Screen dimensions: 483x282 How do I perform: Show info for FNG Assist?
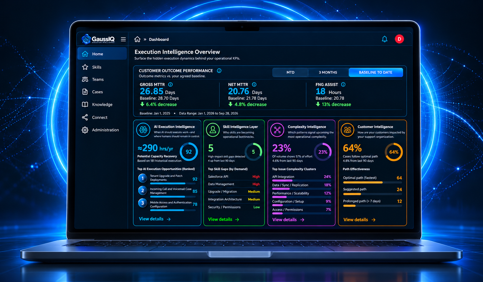pos(343,84)
